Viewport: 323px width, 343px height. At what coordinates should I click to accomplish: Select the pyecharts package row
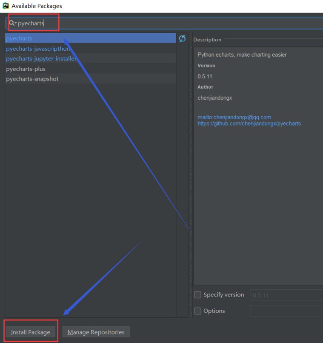coord(91,38)
